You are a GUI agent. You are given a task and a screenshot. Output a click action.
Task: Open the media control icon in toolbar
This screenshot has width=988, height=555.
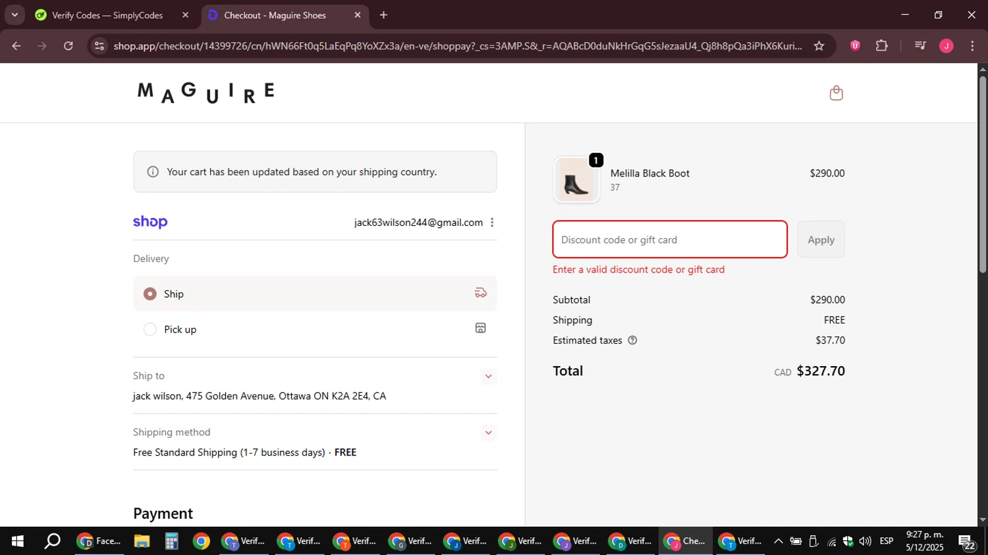tap(920, 46)
